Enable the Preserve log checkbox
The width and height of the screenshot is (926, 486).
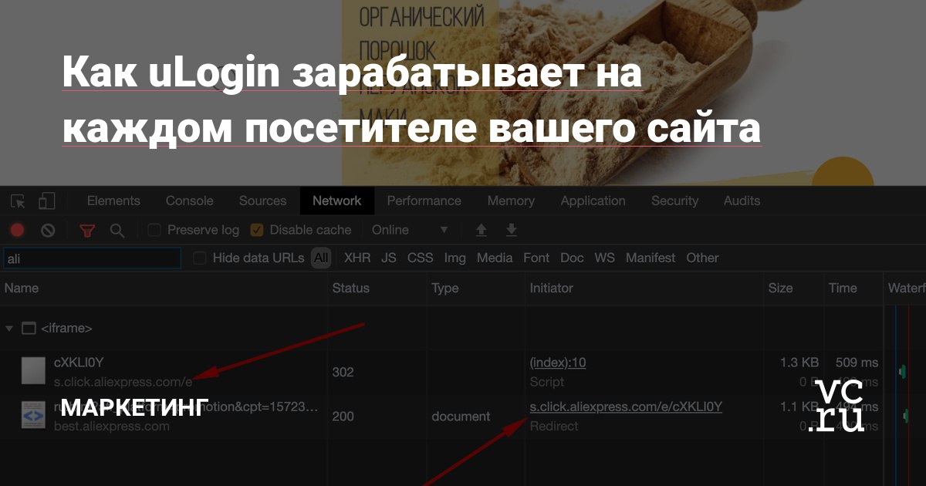[154, 230]
